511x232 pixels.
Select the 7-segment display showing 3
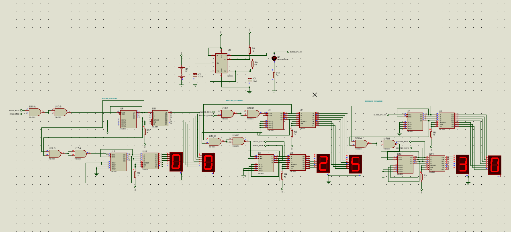[x=462, y=164]
